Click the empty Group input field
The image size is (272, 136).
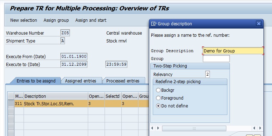click(216, 59)
